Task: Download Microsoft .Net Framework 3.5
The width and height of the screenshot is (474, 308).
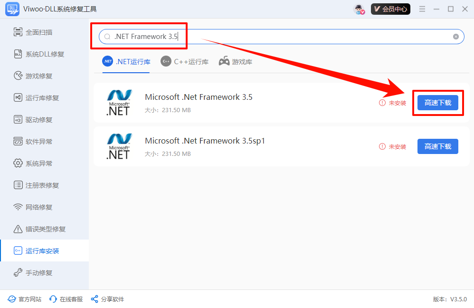Action: [x=437, y=103]
